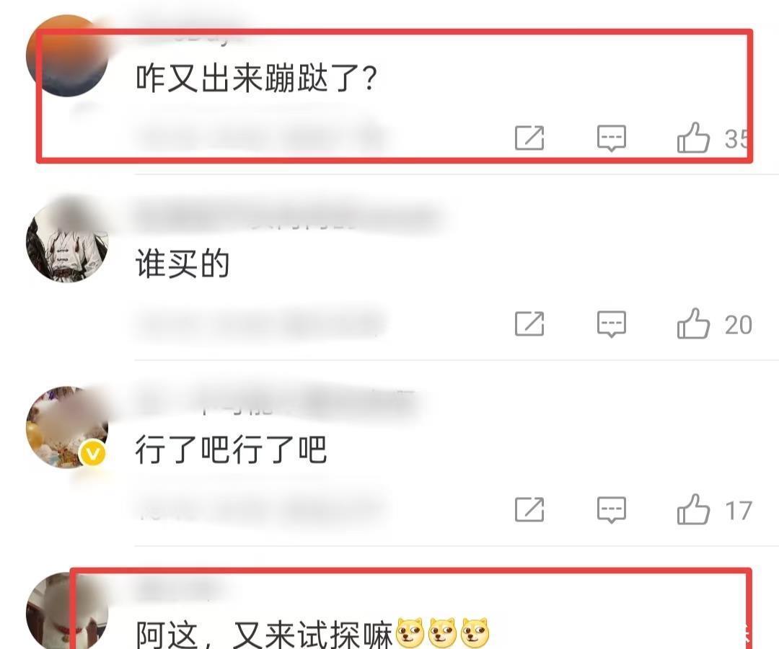This screenshot has height=649, width=779.
Task: Like the comment "咋又出来蹦跶了?"
Action: point(694,138)
